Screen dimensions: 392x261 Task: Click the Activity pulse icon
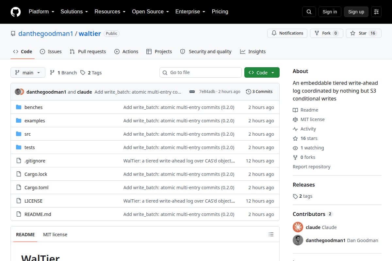[x=295, y=129]
